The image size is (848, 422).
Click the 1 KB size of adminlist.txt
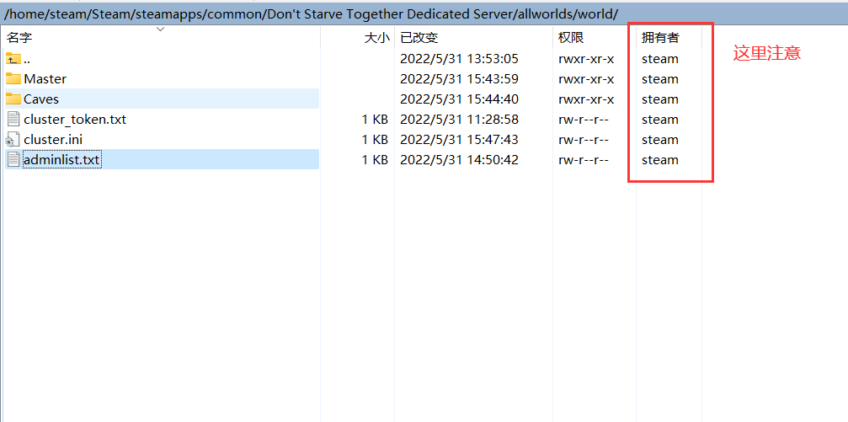pos(375,159)
